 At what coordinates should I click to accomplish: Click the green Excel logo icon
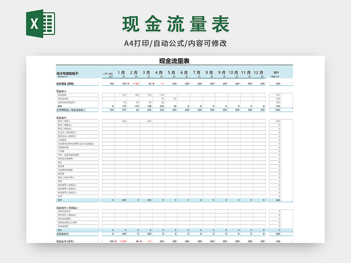point(41,24)
